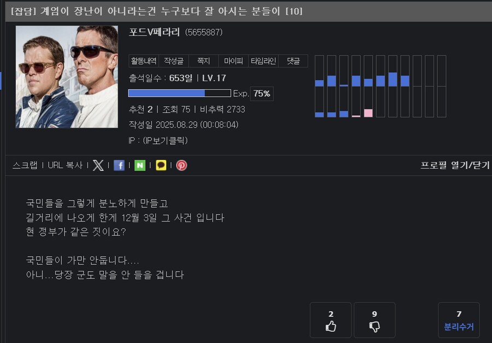Image resolution: width=492 pixels, height=343 pixels.
Task: Go to the 마이피 tab
Action: pos(233,61)
